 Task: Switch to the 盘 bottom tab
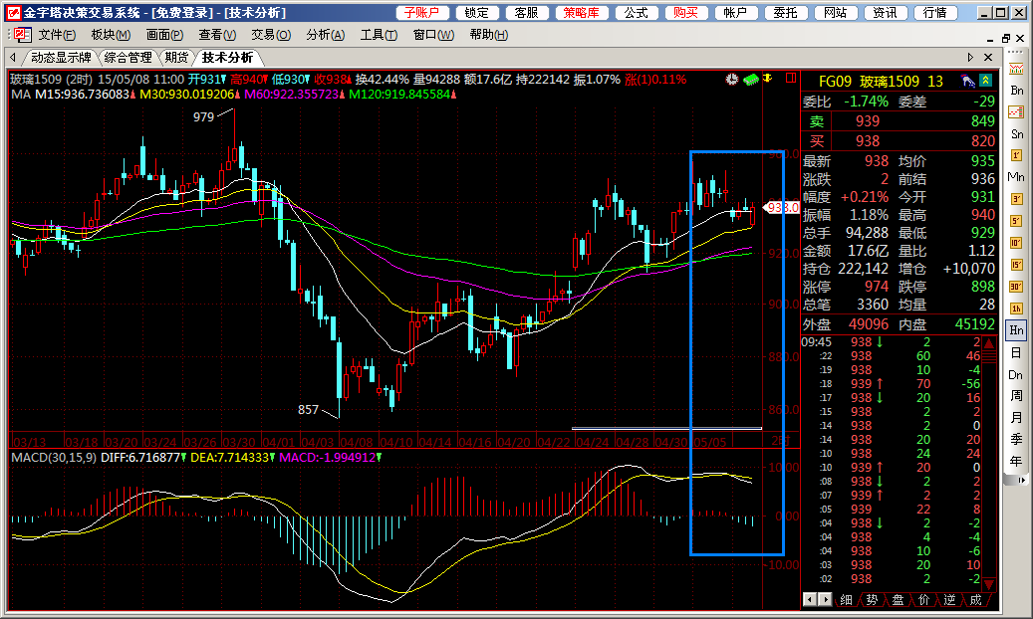pos(898,600)
